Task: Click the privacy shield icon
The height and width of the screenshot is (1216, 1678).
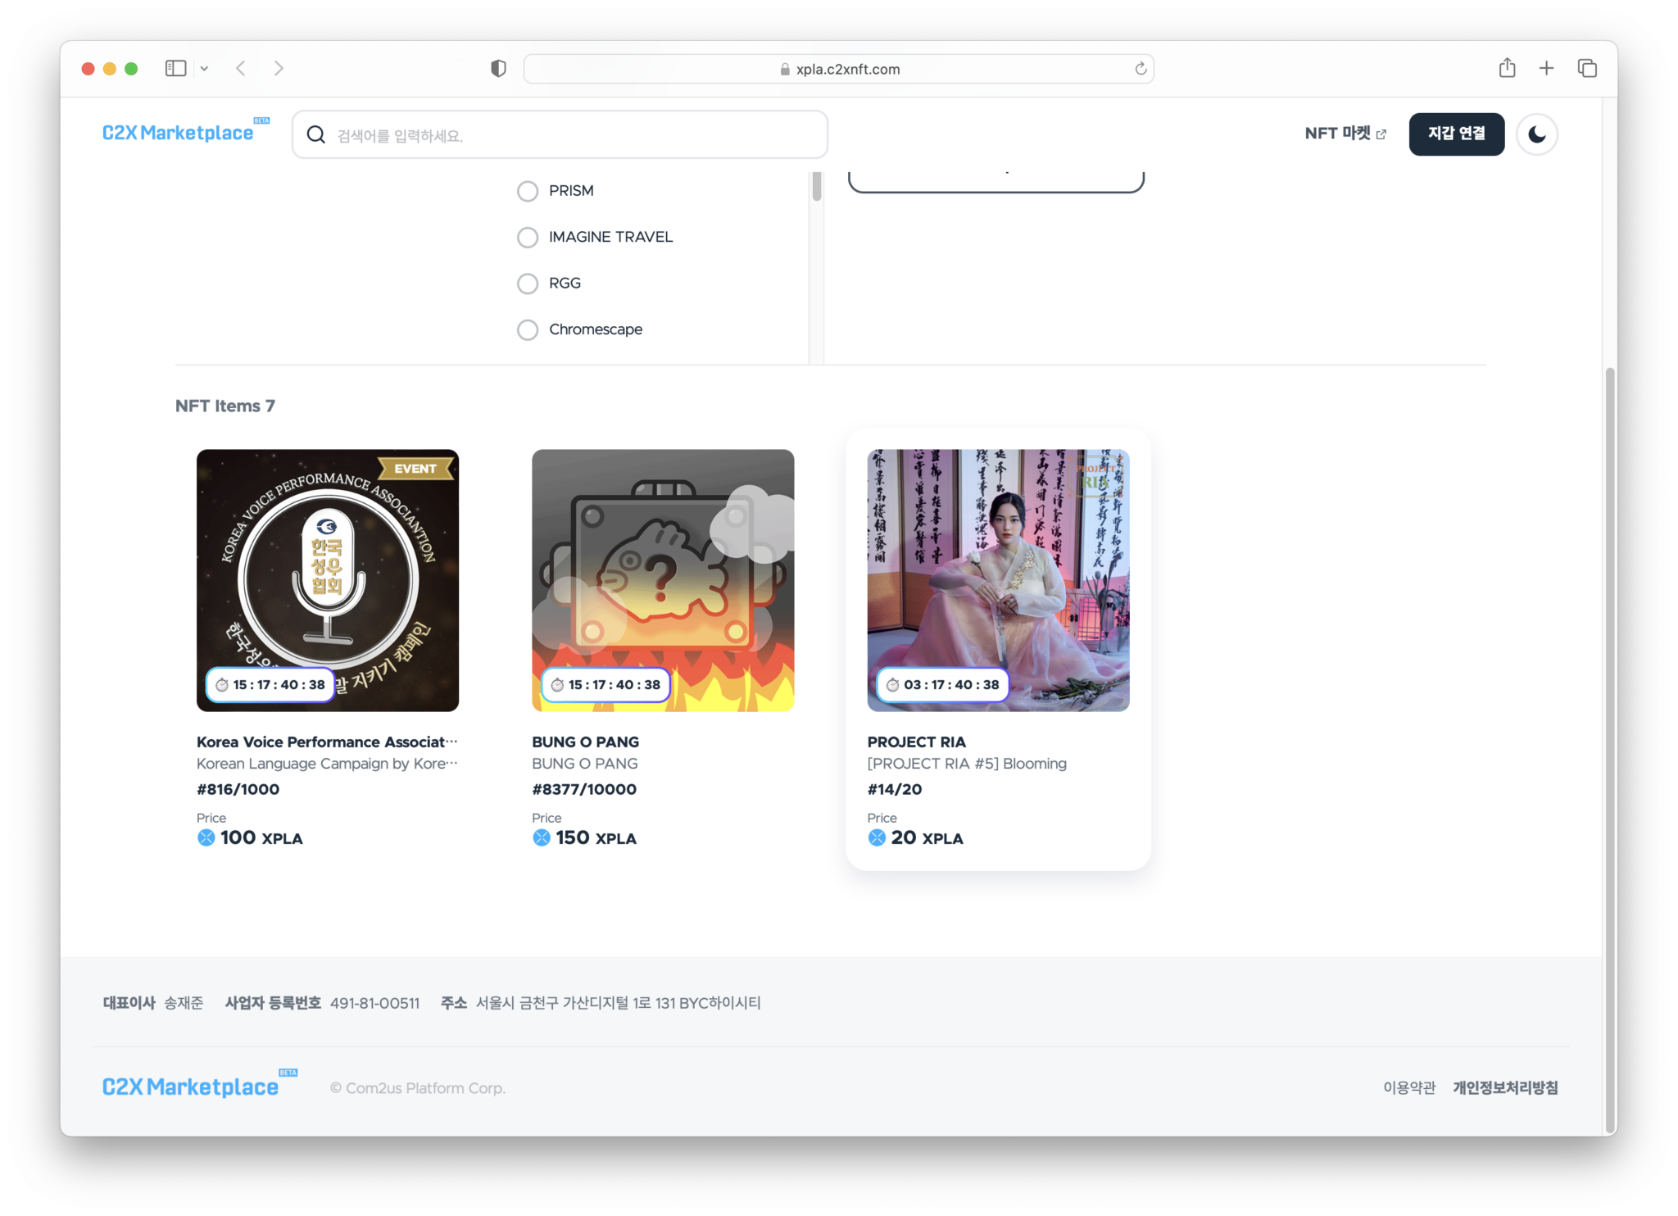Action: [498, 68]
